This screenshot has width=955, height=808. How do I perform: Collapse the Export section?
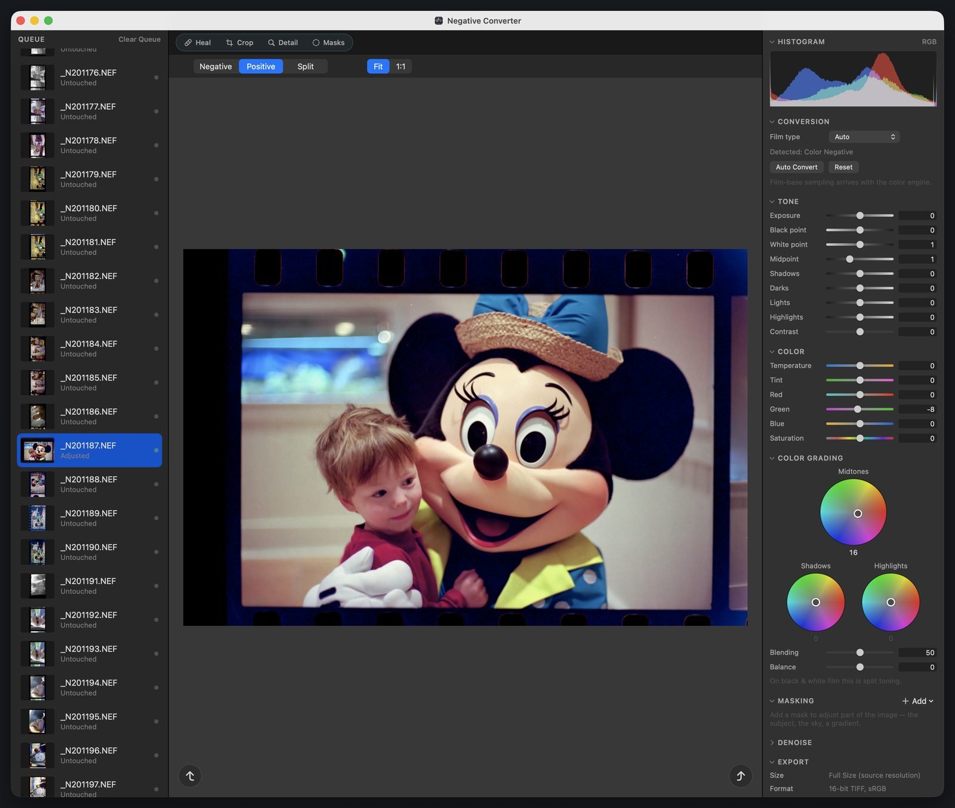tap(772, 762)
